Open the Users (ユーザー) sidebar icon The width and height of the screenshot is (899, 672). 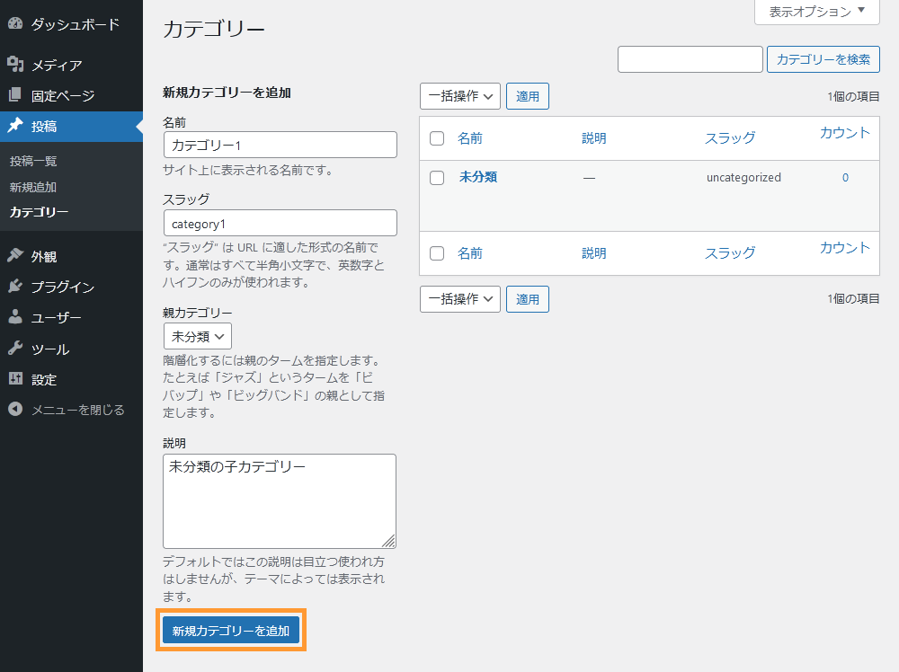(x=17, y=316)
